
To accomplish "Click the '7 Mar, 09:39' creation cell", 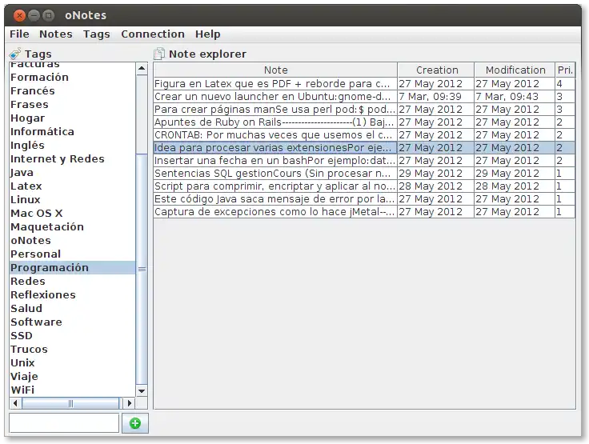I will [435, 96].
